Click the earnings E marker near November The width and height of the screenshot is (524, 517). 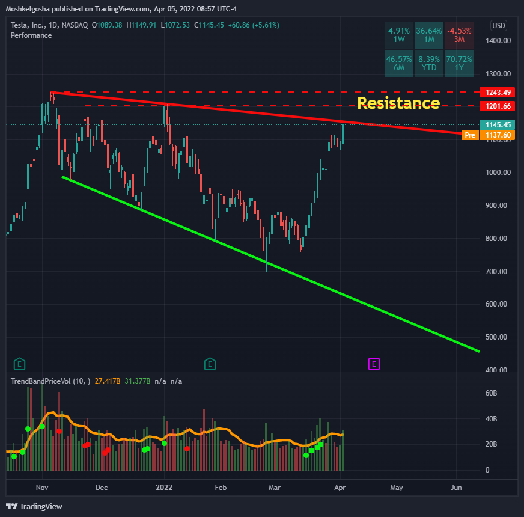point(19,364)
